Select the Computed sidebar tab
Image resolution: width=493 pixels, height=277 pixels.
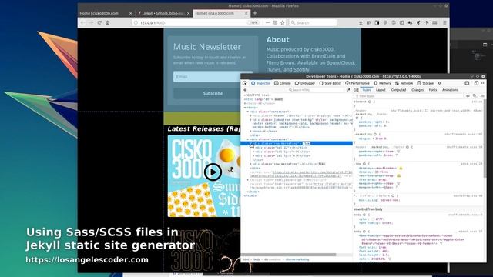[x=398, y=90]
